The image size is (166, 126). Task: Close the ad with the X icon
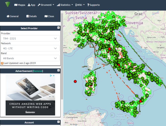(x=54, y=76)
